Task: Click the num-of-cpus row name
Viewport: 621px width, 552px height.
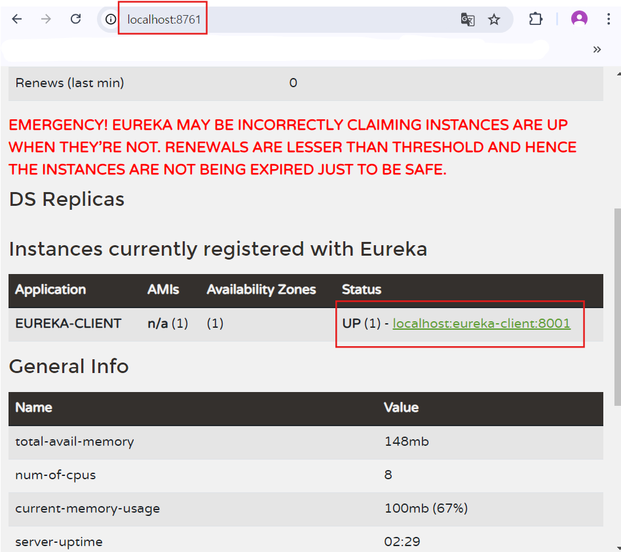Action: tap(56, 475)
